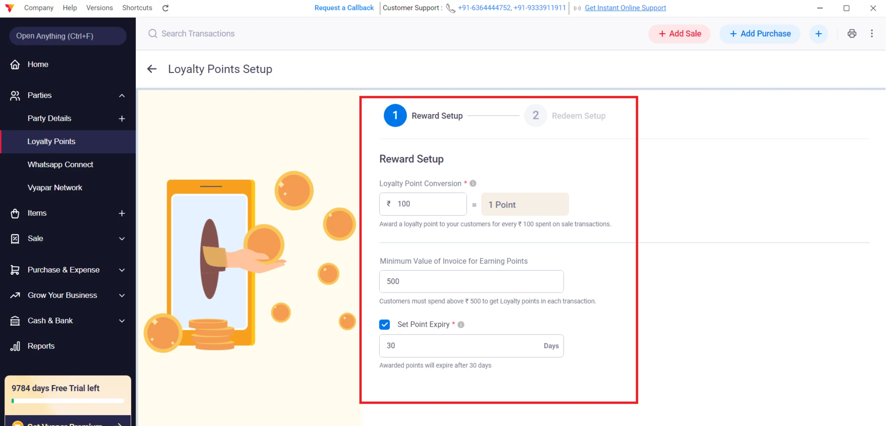Viewport: 887px width, 426px height.
Task: Collapse the Parties section
Action: click(x=121, y=96)
